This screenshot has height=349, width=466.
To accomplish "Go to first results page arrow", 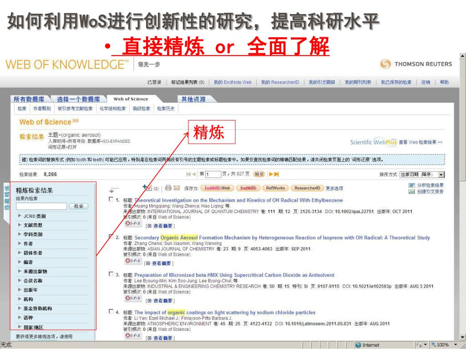I will tap(188, 174).
